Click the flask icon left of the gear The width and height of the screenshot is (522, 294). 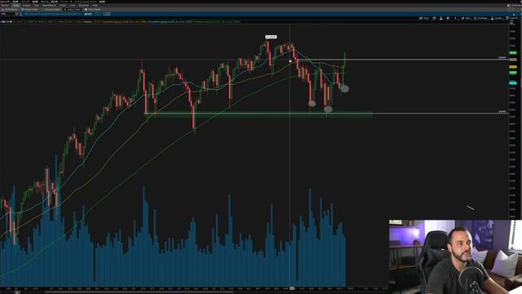click(441, 18)
